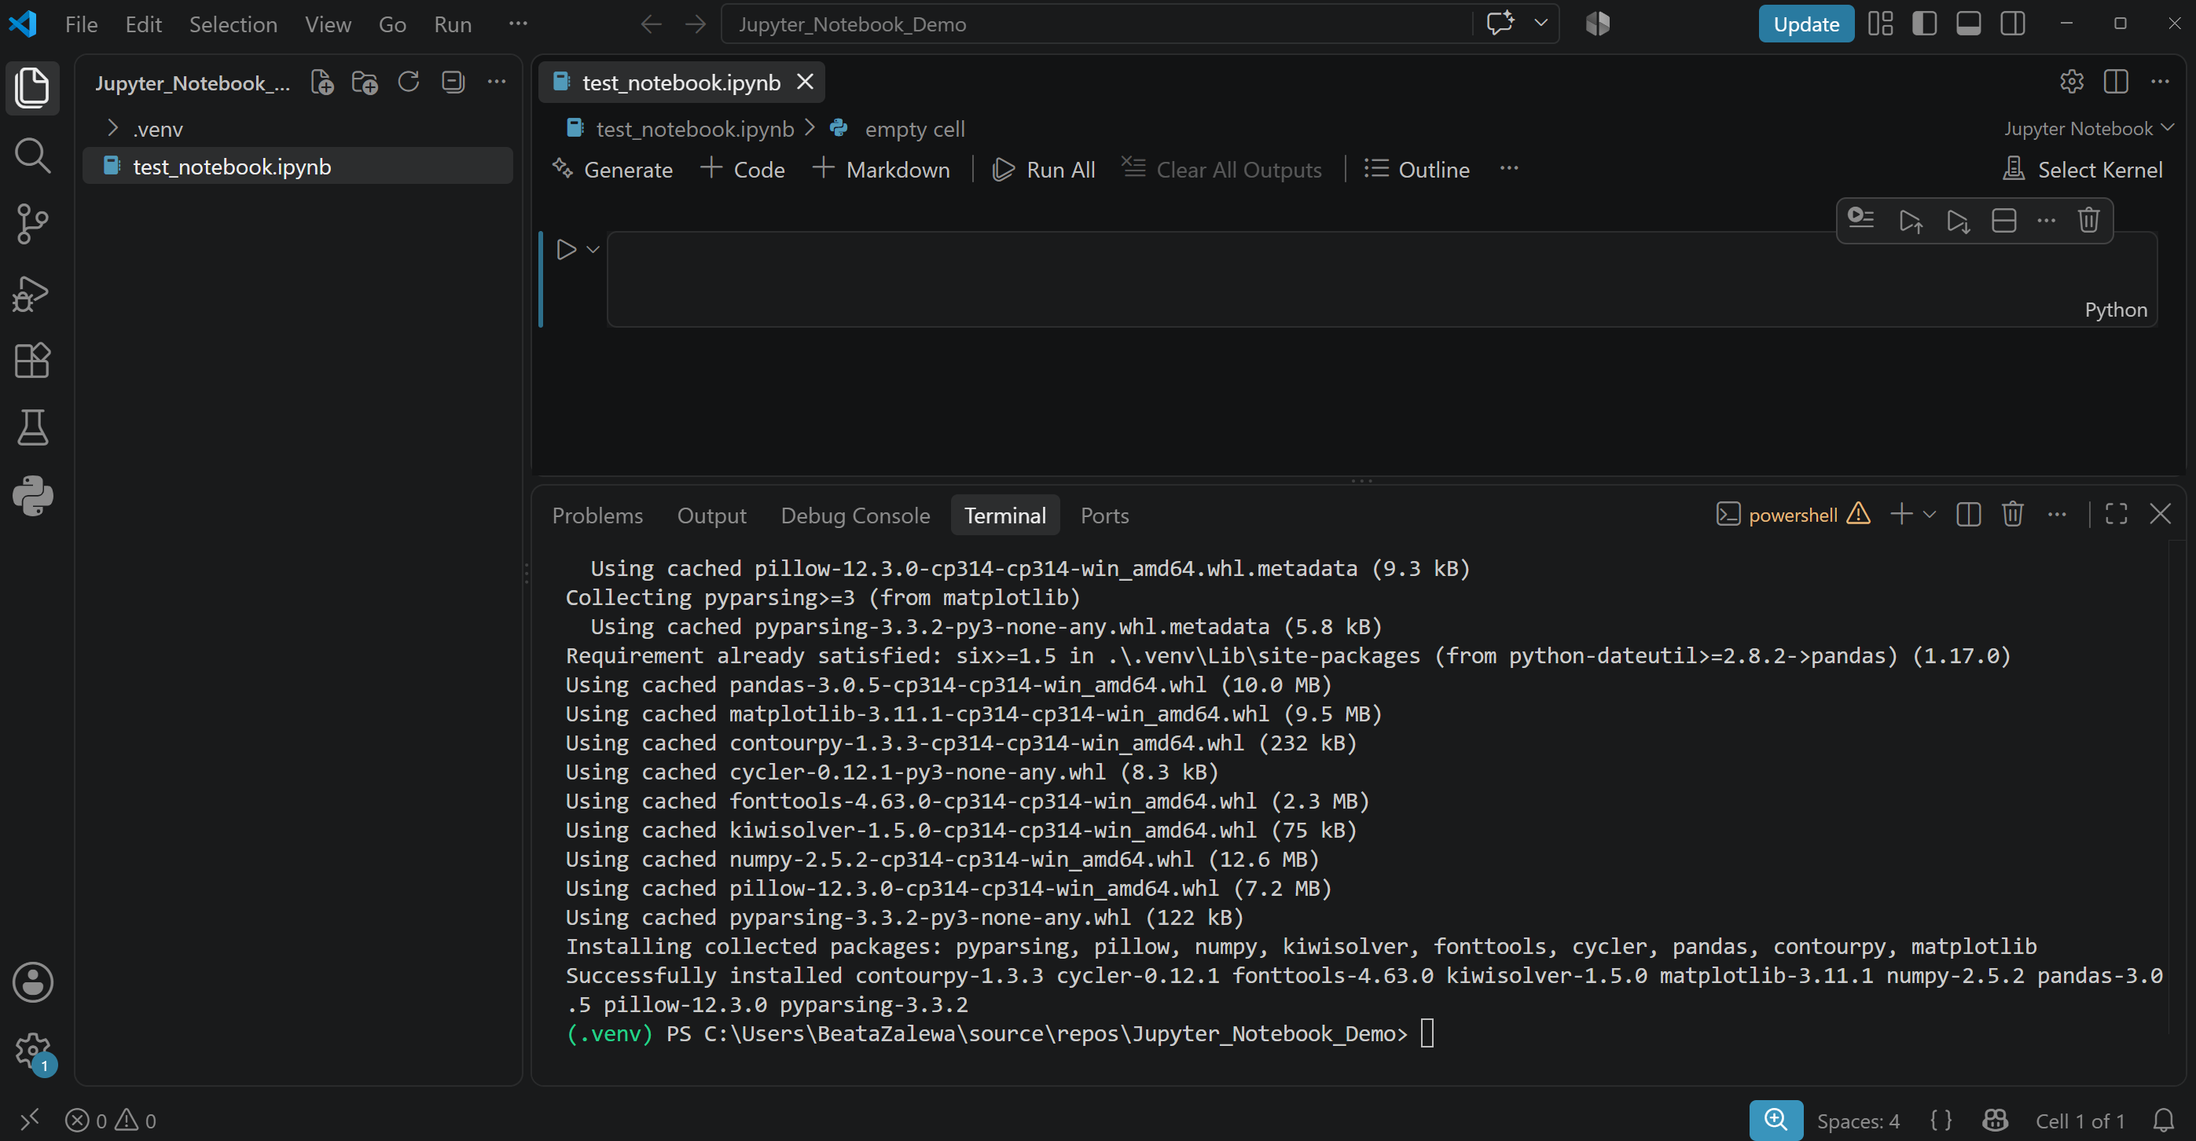Create a new folder in Explorer
Screen dimensions: 2196x1141
coord(365,83)
